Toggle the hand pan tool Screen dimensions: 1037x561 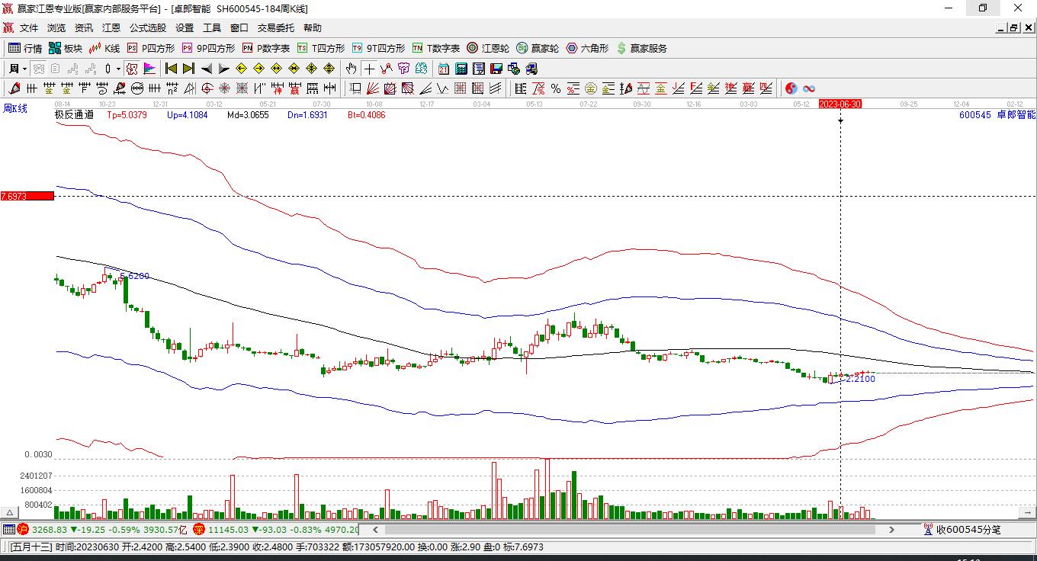[x=351, y=69]
